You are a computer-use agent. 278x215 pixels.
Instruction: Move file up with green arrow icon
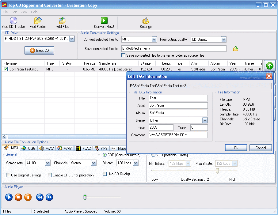coord(269,66)
